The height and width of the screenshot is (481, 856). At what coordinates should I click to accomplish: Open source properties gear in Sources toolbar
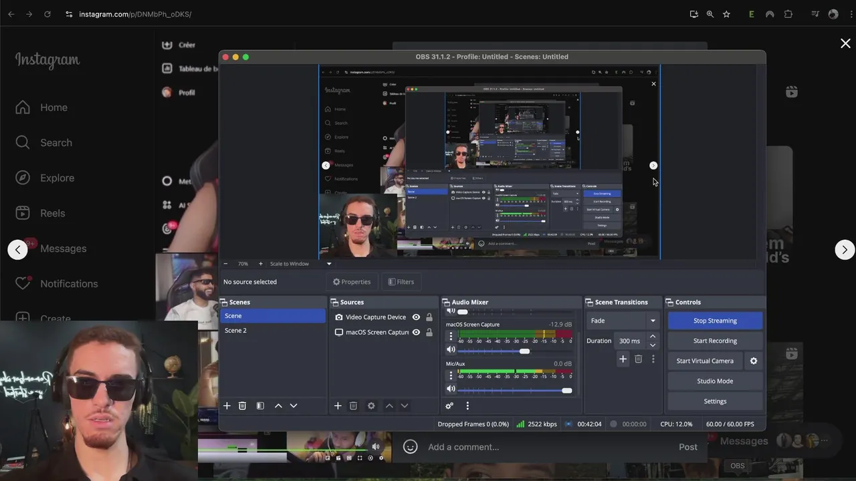(x=371, y=406)
